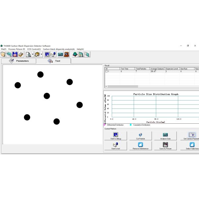Click the print preview magnifier icon
This screenshot has width=199, height=199.
coord(29,54)
